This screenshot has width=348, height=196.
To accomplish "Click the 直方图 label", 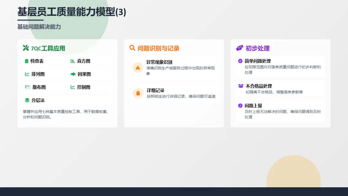I will pos(84,61).
